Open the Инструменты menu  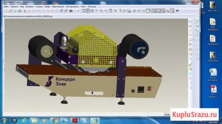(72, 7)
